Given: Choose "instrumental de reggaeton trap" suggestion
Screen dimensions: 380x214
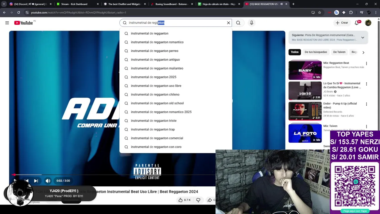Looking at the screenshot, I should click(176, 129).
